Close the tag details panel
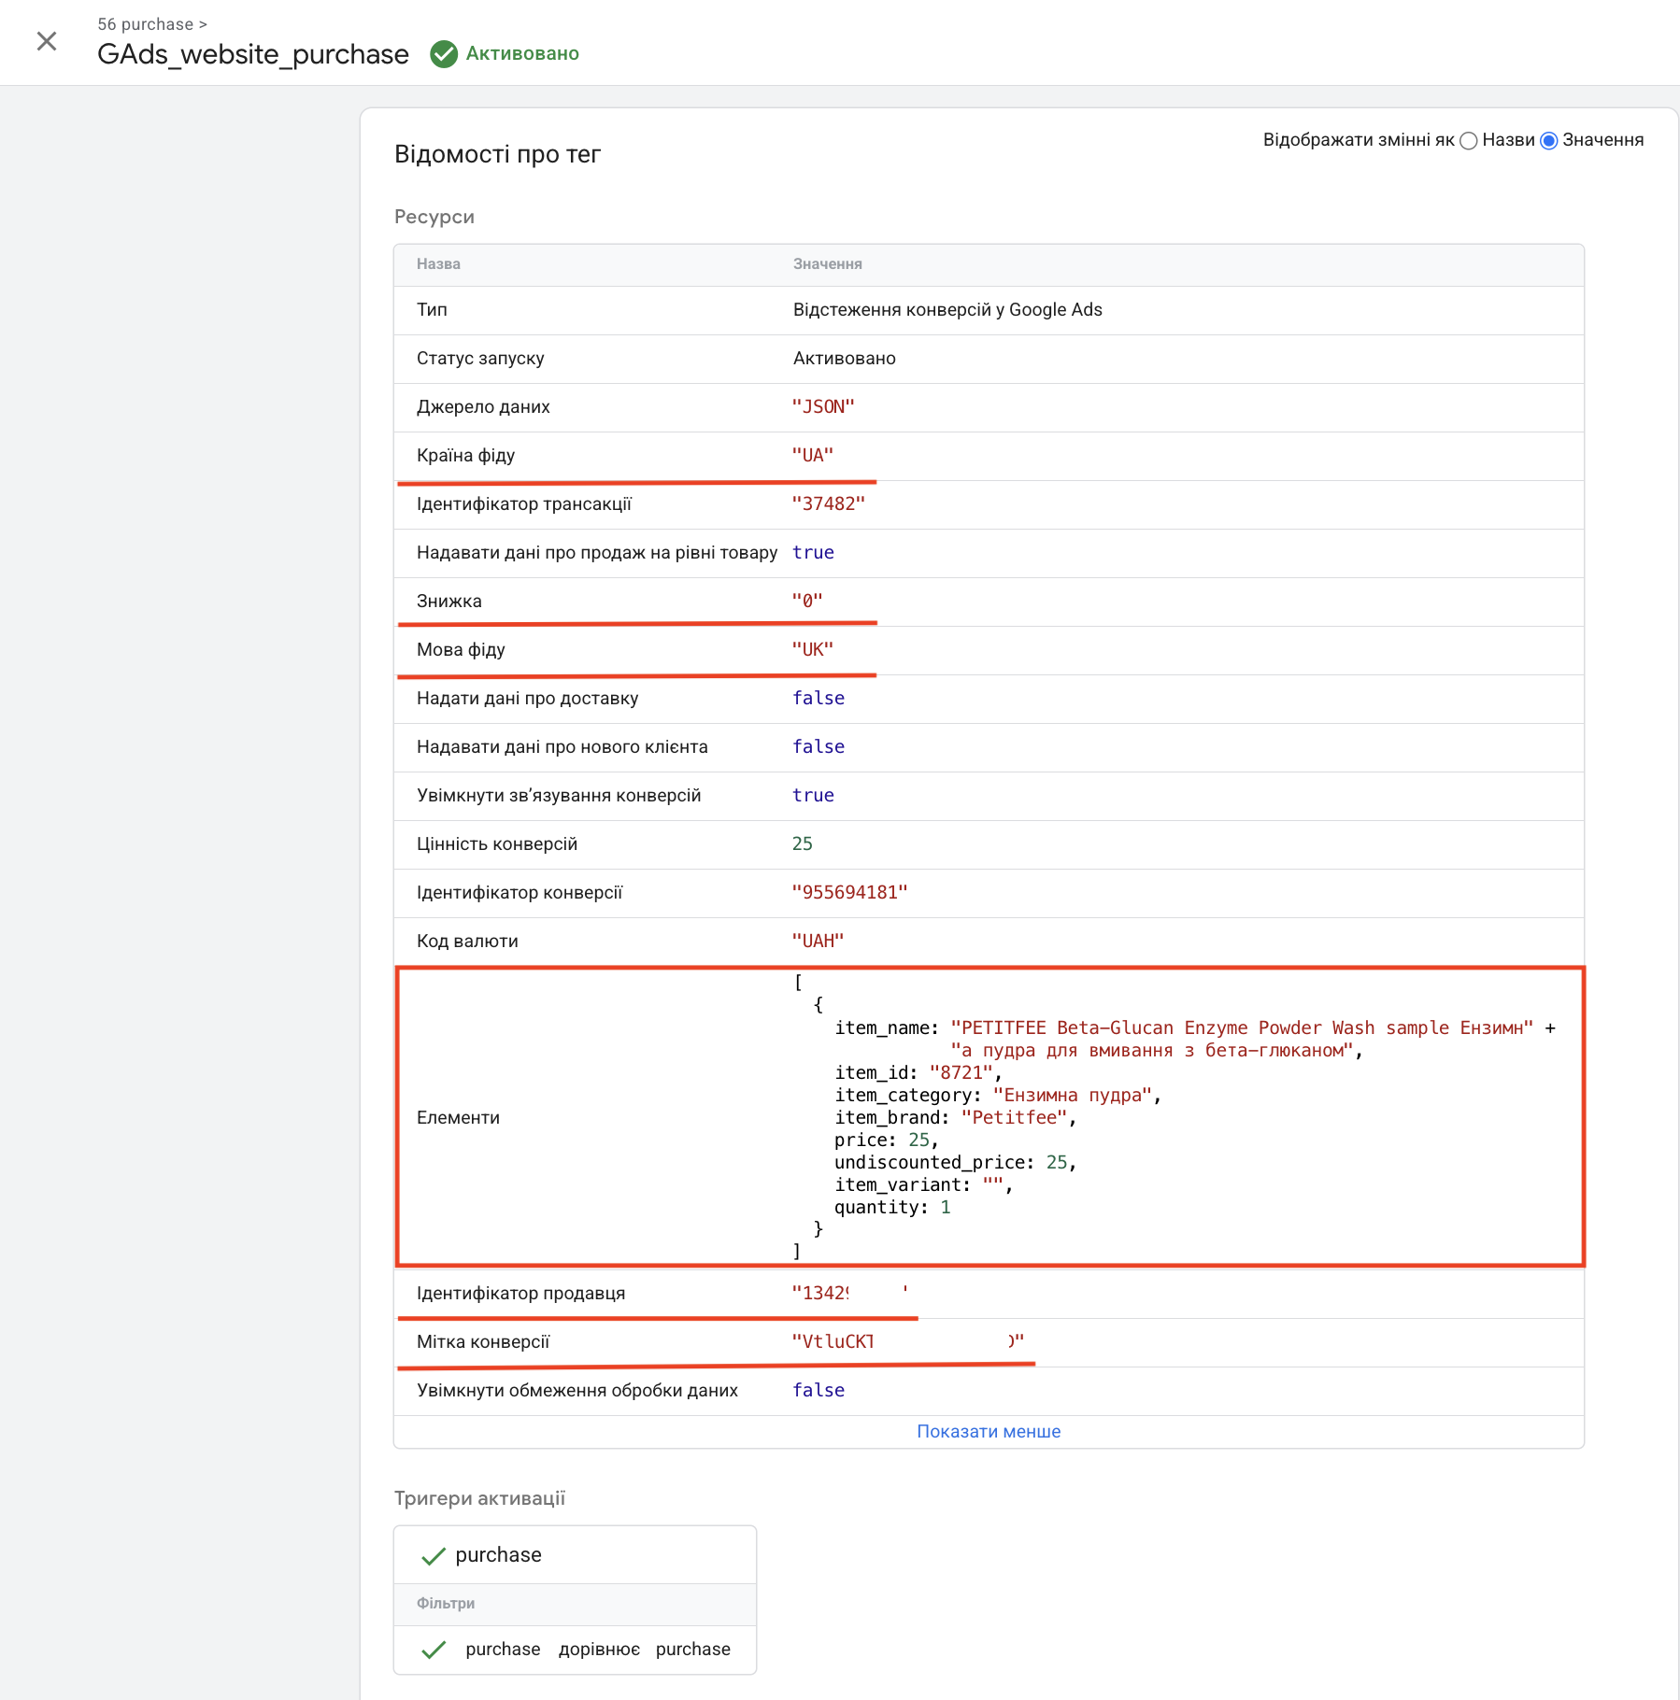 pos(46,41)
